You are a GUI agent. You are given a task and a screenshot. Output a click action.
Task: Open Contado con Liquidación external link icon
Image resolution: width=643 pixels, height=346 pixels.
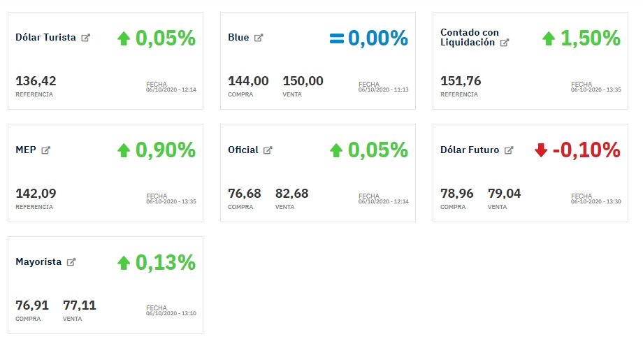(x=505, y=43)
